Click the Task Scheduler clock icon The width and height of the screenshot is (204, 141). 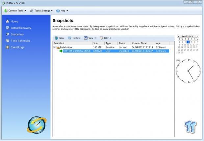click(x=8, y=41)
